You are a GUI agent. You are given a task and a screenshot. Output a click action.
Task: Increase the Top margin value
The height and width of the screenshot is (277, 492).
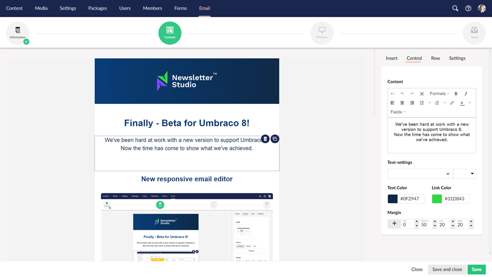pos(417,221)
